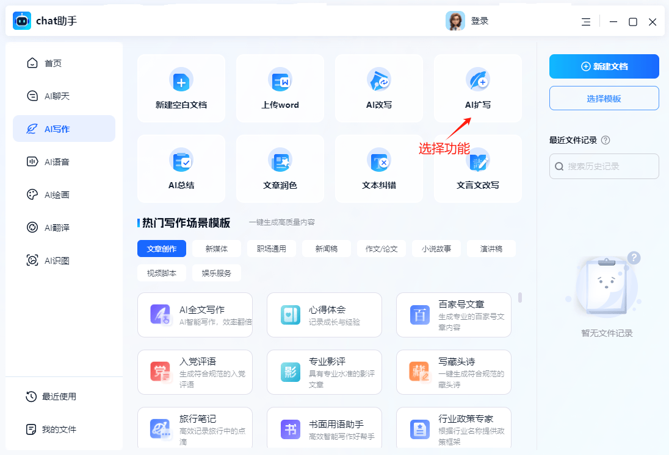This screenshot has height=455, width=669.
Task: Open AI绘画 from the sidebar
Action: click(x=57, y=195)
